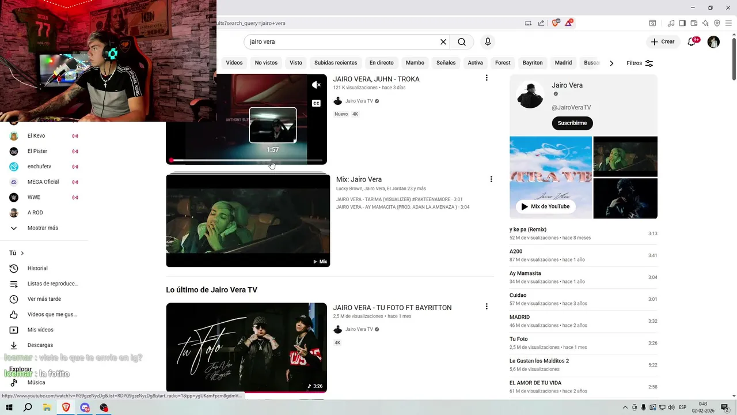This screenshot has height=415, width=737.
Task: Select the No vistos chip
Action: click(x=266, y=63)
